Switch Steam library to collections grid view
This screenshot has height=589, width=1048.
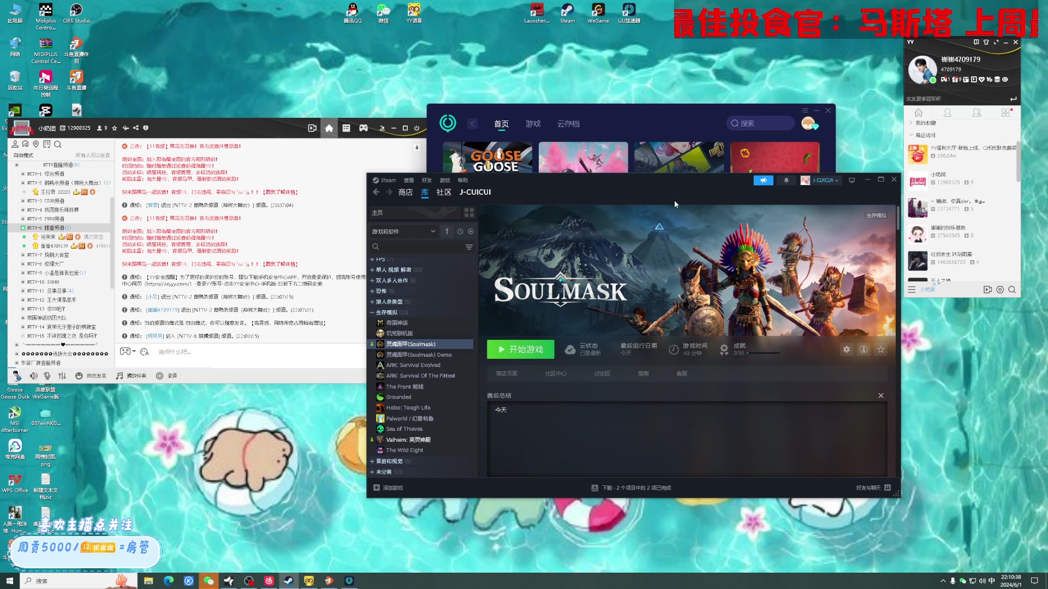click(x=469, y=212)
